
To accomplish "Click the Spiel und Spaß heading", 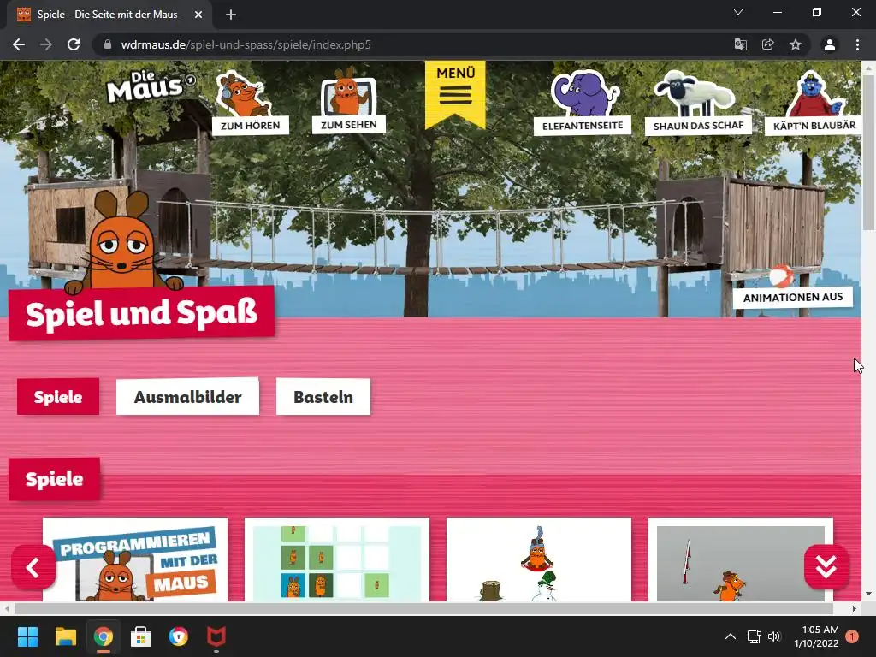I will (x=141, y=313).
